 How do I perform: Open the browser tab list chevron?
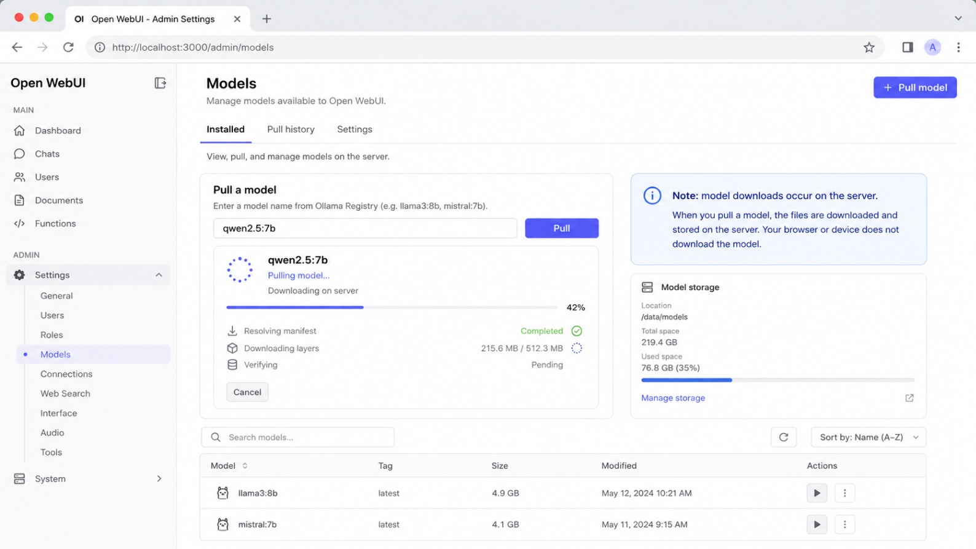click(958, 18)
